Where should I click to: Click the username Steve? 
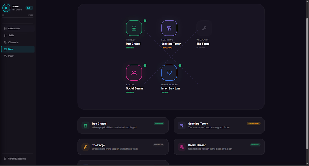click(x=15, y=6)
